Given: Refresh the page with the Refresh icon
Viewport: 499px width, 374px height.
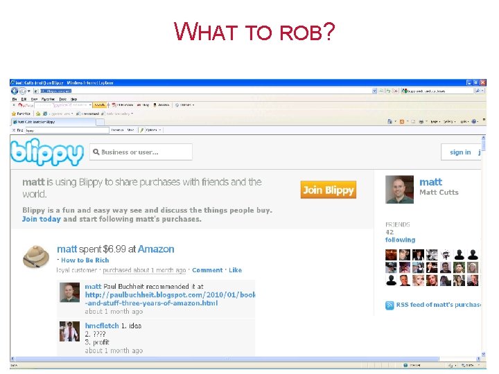Looking at the screenshot, I should click(388, 91).
